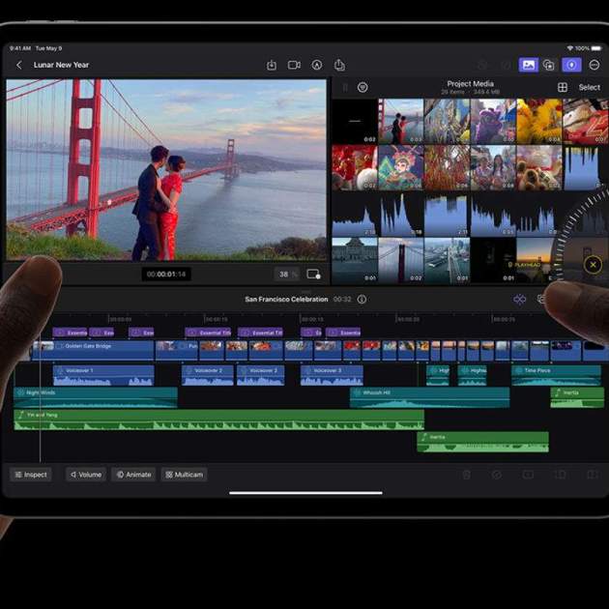Switch to the Animate tab
609x609 pixels.
coord(133,475)
